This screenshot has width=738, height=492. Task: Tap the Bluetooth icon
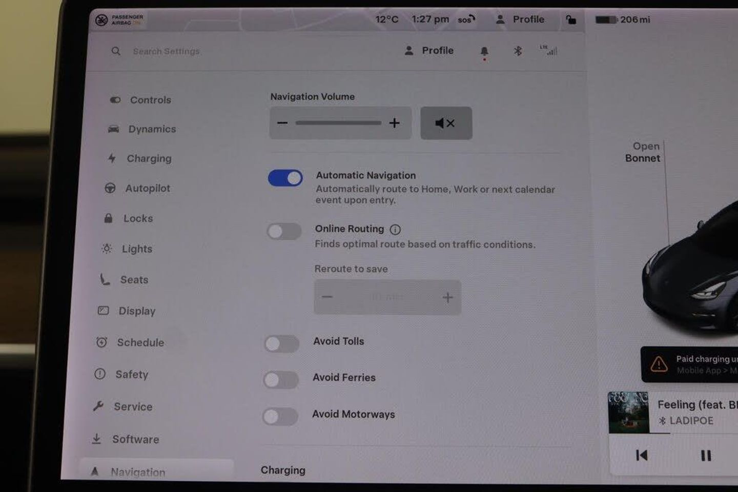[518, 51]
